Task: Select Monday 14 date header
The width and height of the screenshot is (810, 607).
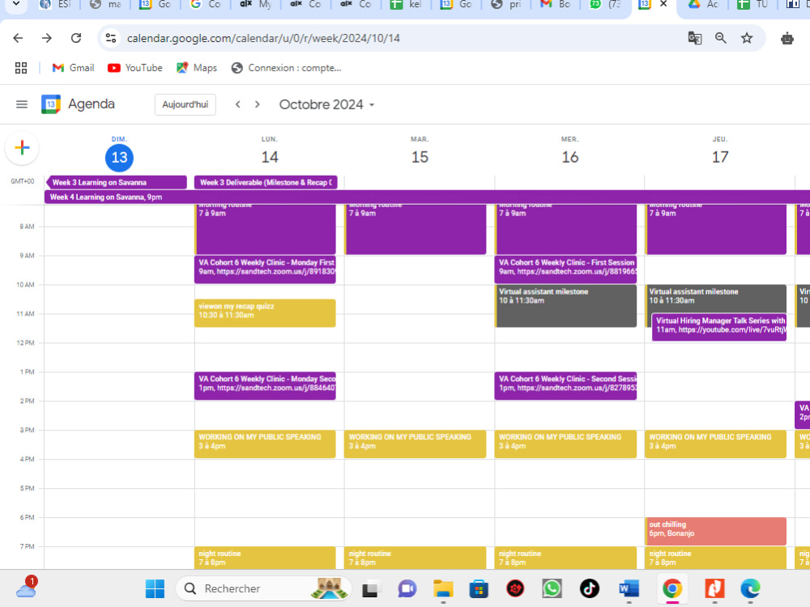Action: tap(270, 158)
